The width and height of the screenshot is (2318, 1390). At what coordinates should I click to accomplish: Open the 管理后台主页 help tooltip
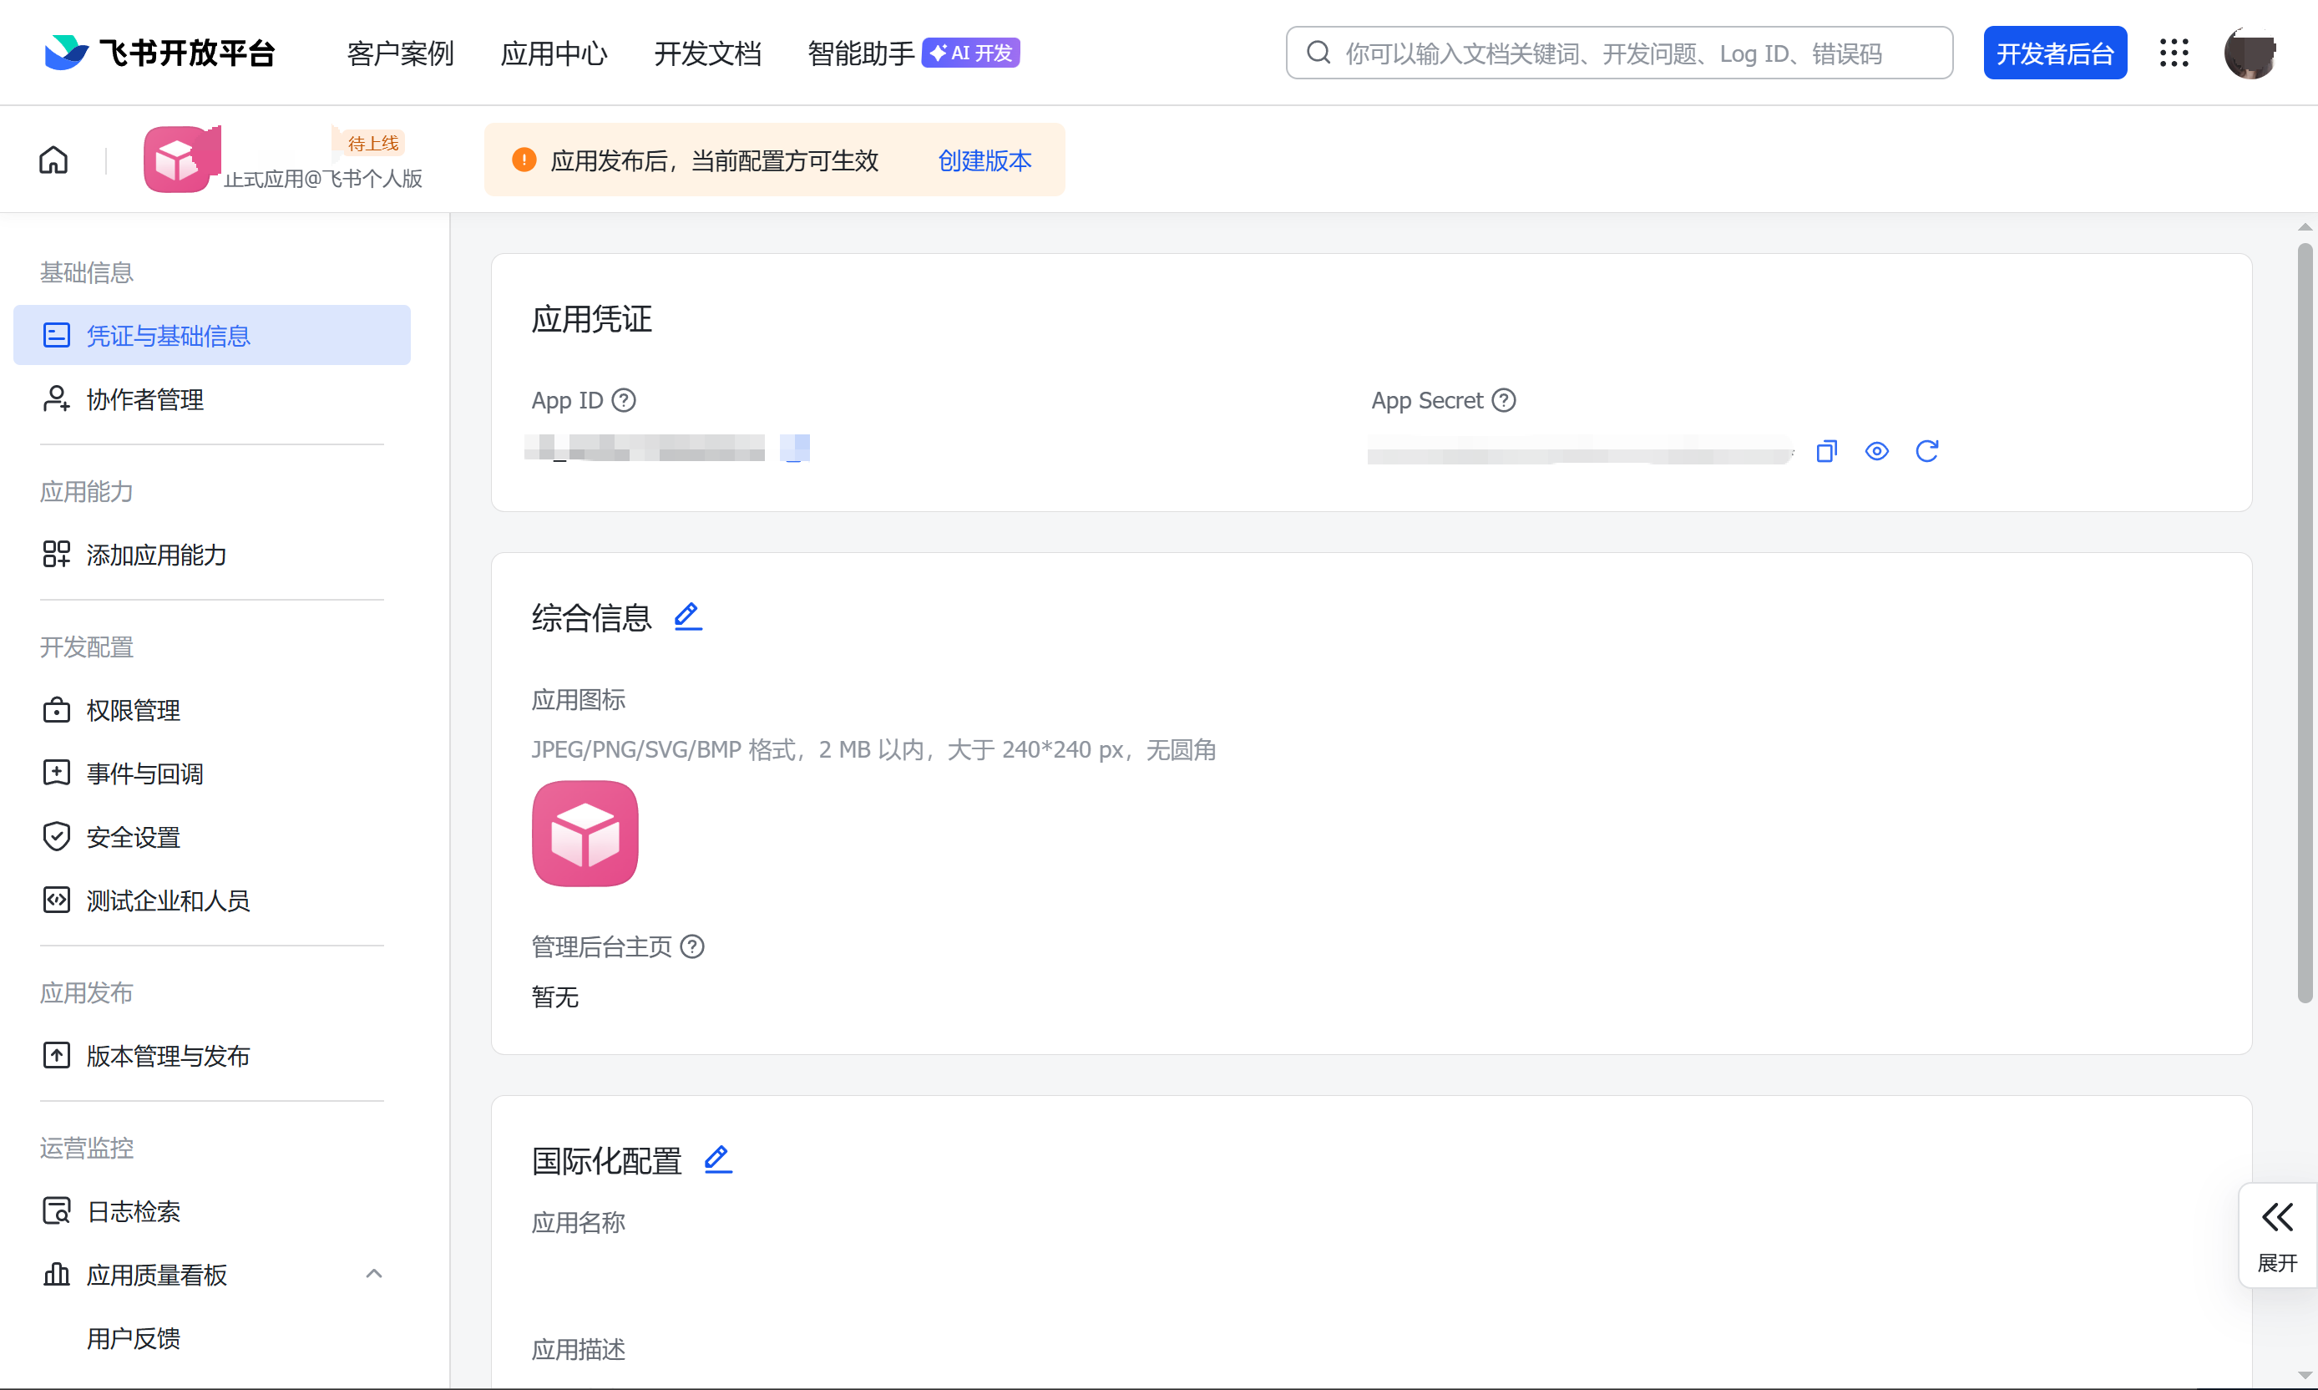[692, 946]
